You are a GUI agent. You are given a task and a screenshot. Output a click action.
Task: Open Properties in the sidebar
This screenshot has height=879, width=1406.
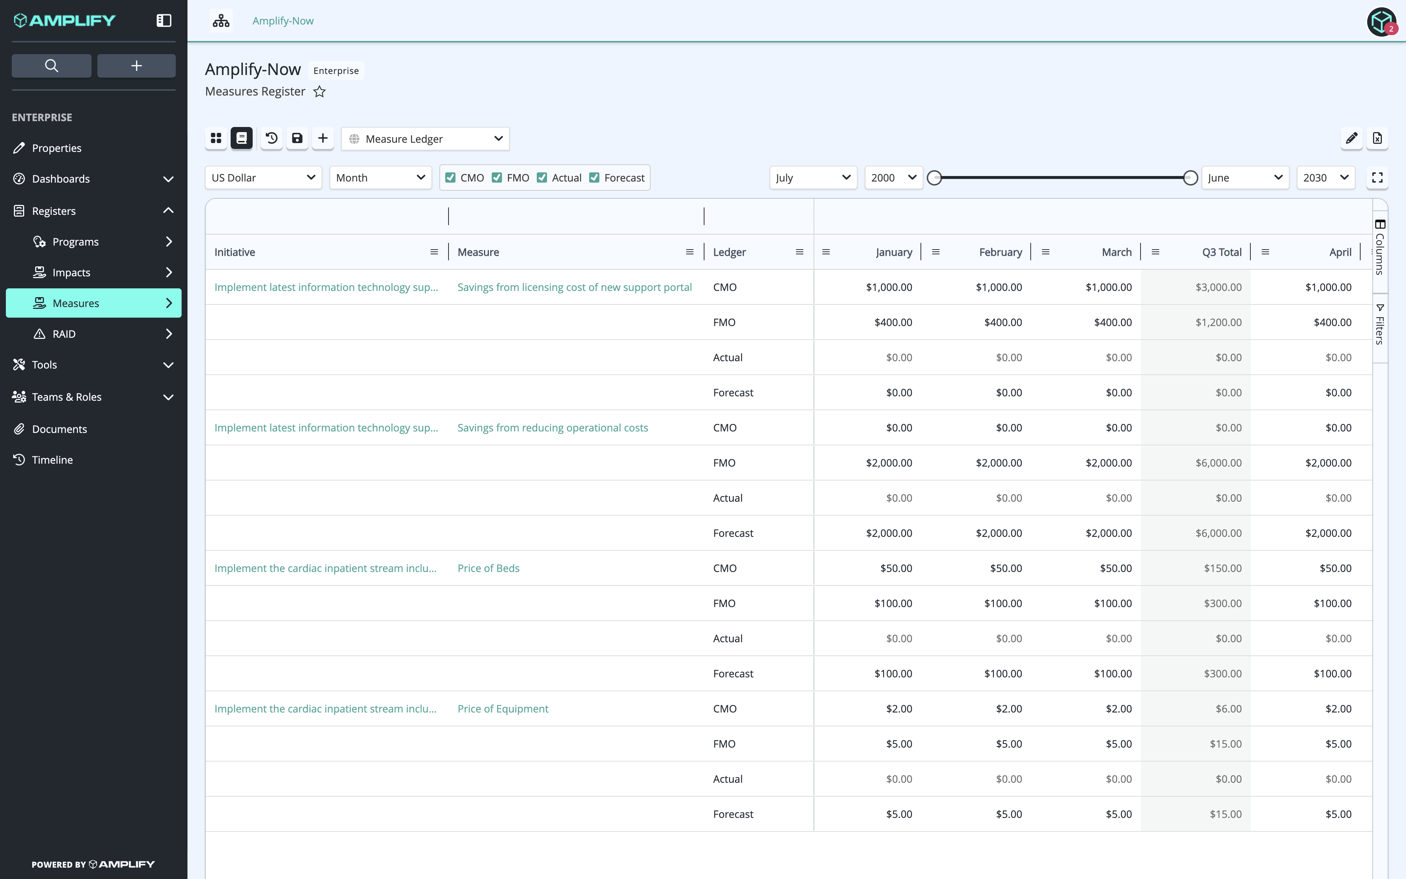[94, 148]
